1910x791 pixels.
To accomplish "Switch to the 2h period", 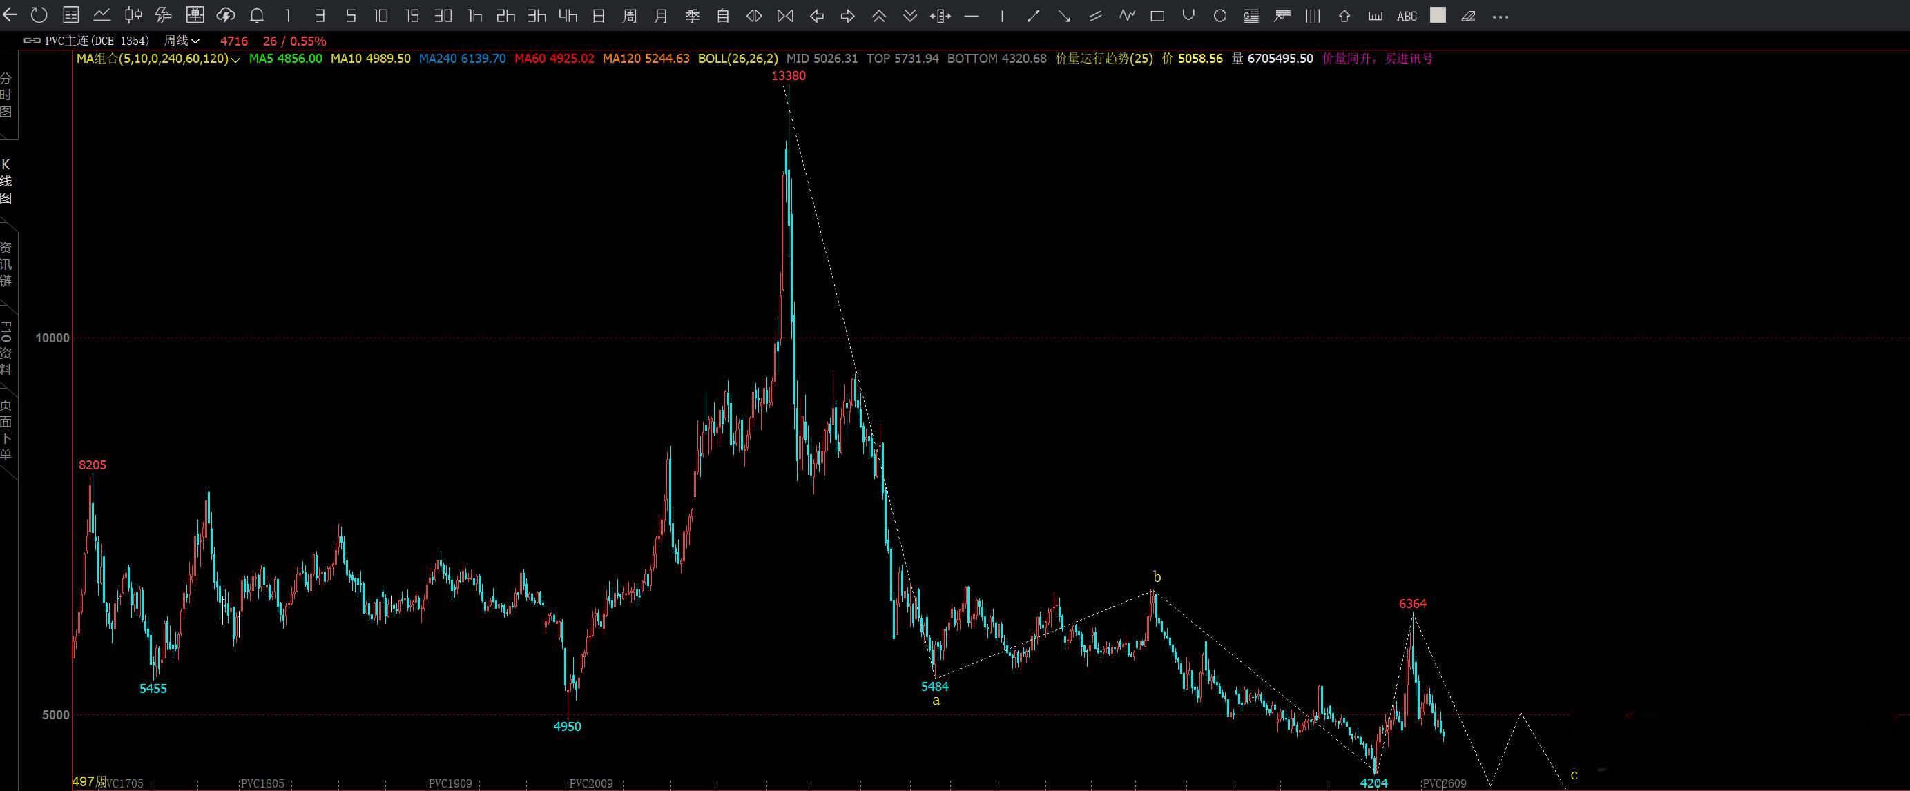I will click(505, 16).
